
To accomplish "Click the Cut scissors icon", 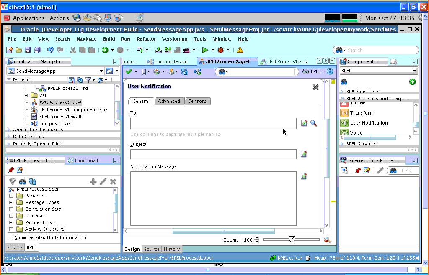I will 73,50.
